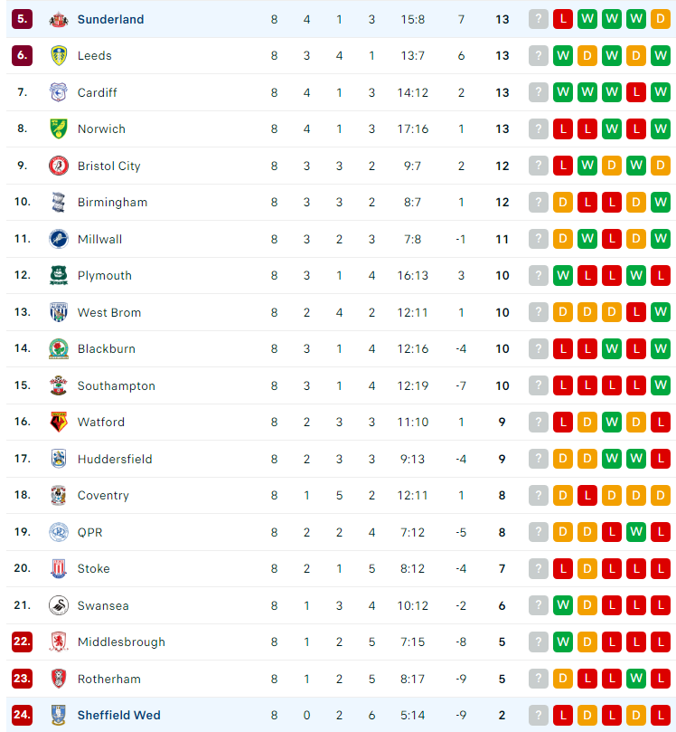Click the maroon 6. position badge

22,55
